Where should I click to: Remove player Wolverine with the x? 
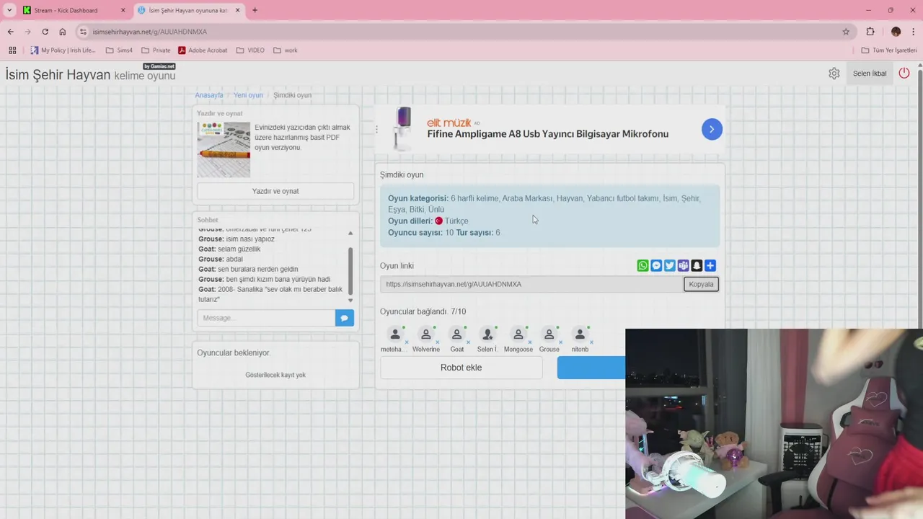coord(438,342)
